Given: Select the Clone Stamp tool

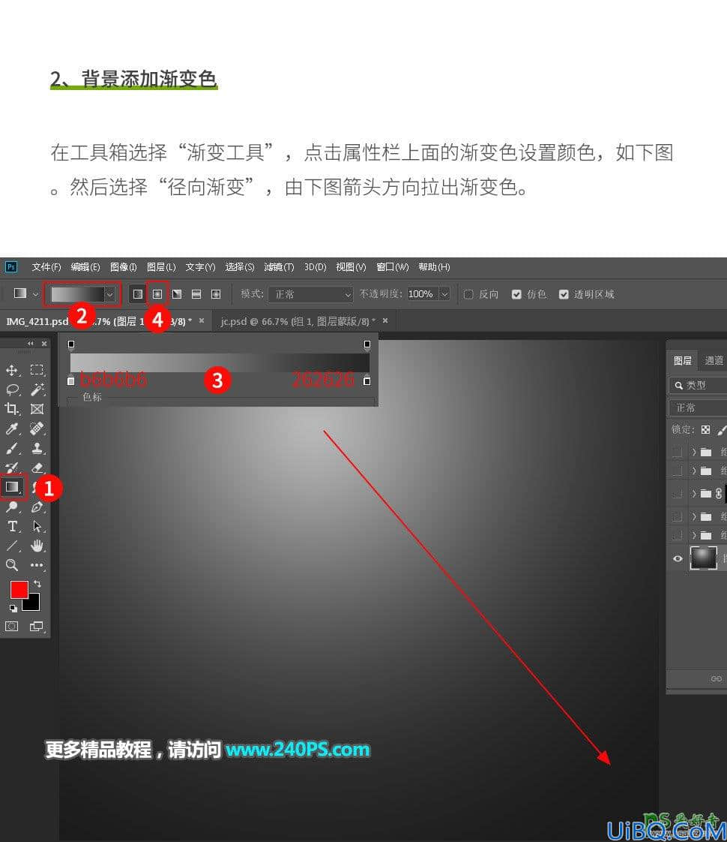Looking at the screenshot, I should click(37, 448).
